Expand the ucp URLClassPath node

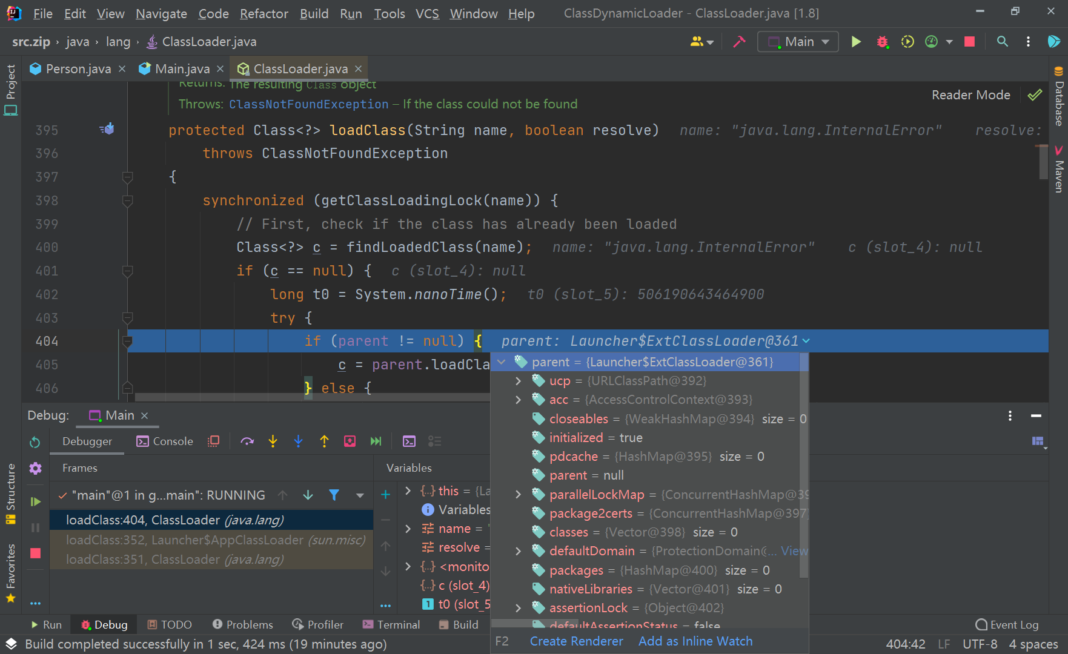(x=518, y=381)
